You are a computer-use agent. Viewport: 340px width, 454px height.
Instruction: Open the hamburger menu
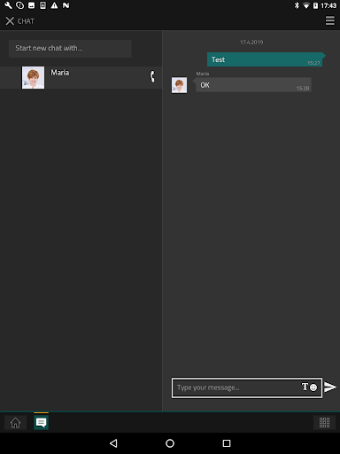coord(330,20)
